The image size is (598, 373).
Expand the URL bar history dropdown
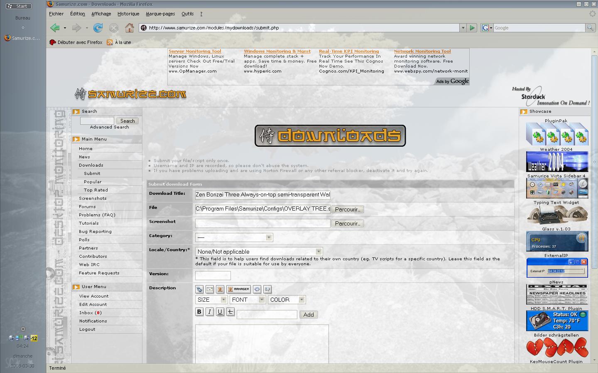463,28
